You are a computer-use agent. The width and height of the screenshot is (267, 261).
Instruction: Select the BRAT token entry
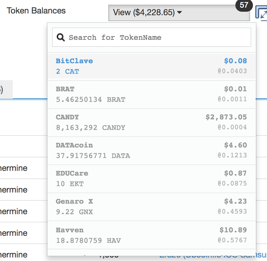[x=151, y=94]
